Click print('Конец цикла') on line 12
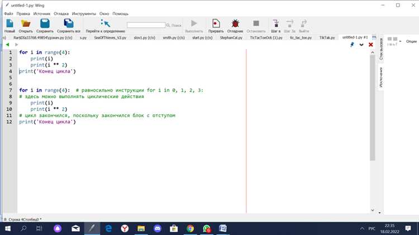This screenshot has height=235, width=419. tap(47, 122)
